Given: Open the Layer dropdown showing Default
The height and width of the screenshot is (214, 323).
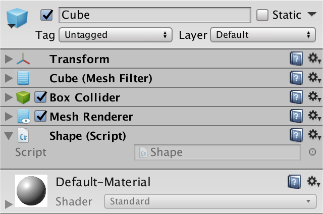Looking at the screenshot, I should pyautogui.click(x=263, y=35).
